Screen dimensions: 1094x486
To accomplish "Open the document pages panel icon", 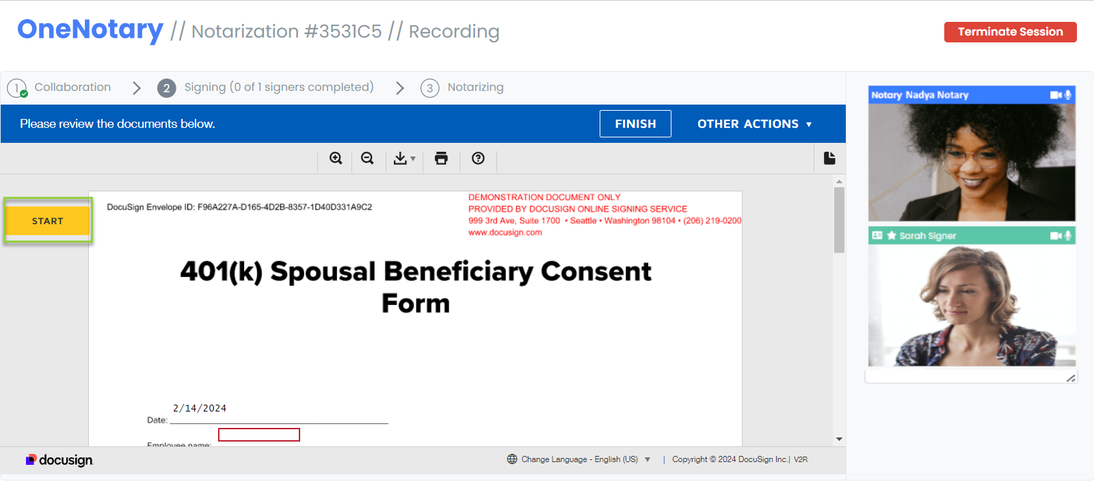I will coord(829,158).
